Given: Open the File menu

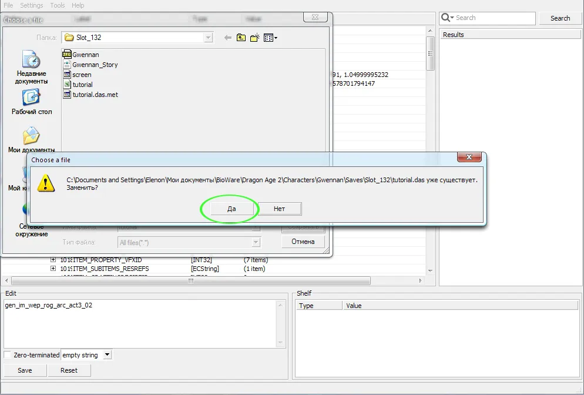Looking at the screenshot, I should pyautogui.click(x=8, y=5).
